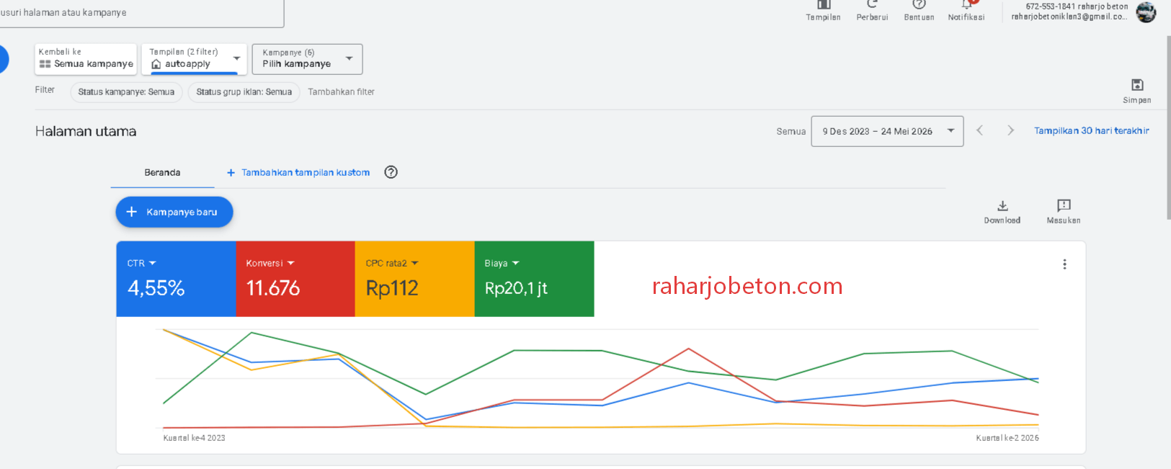The image size is (1171, 469).
Task: Open the Tampilan icon in top bar
Action: [x=823, y=6]
